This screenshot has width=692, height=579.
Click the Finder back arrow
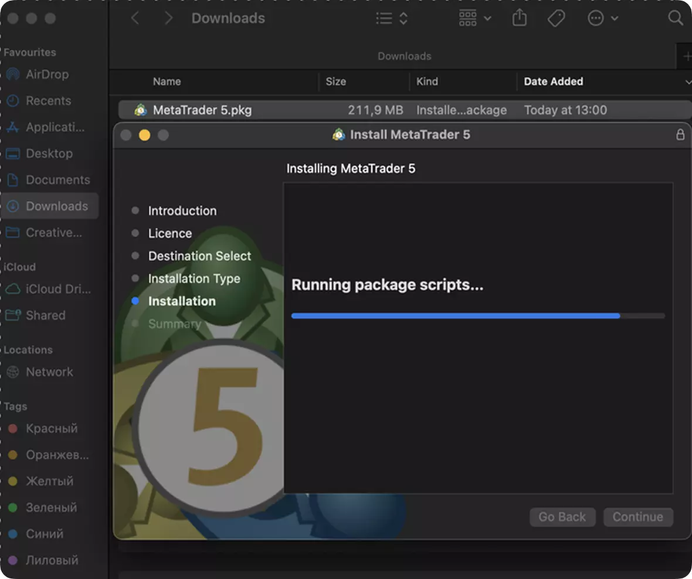tap(135, 19)
